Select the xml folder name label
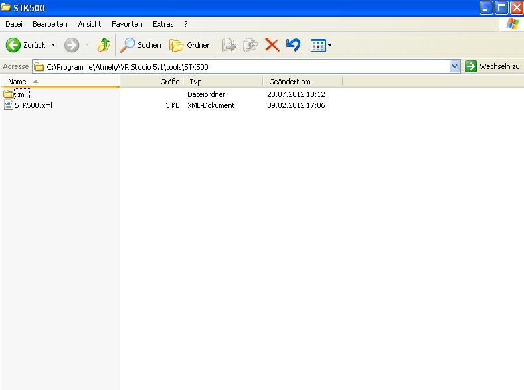Screen dimensions: 524x390 pyautogui.click(x=21, y=94)
